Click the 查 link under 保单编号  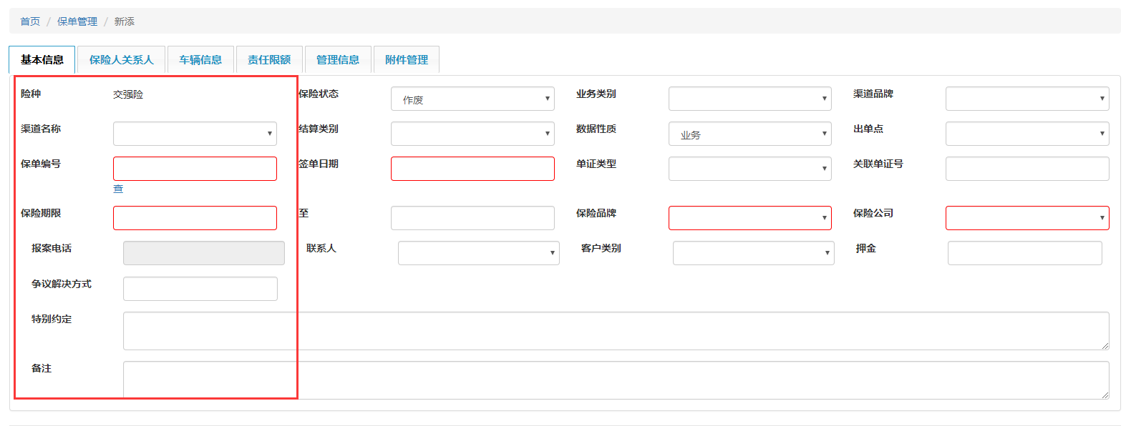pyautogui.click(x=118, y=189)
